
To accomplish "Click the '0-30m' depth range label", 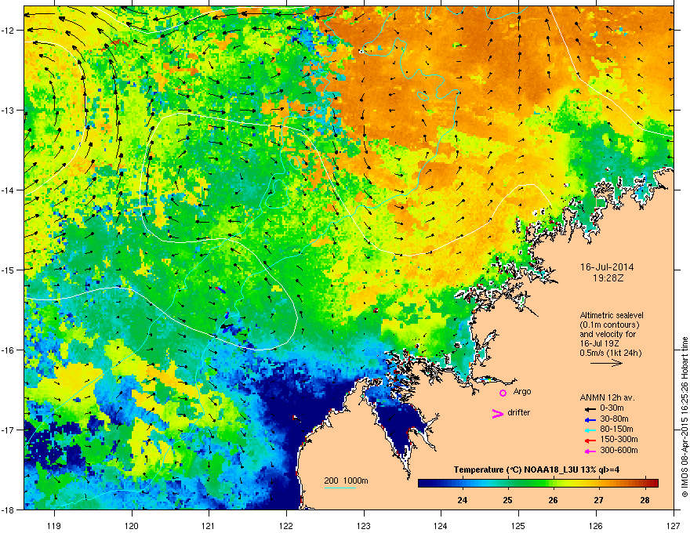I will [x=612, y=408].
